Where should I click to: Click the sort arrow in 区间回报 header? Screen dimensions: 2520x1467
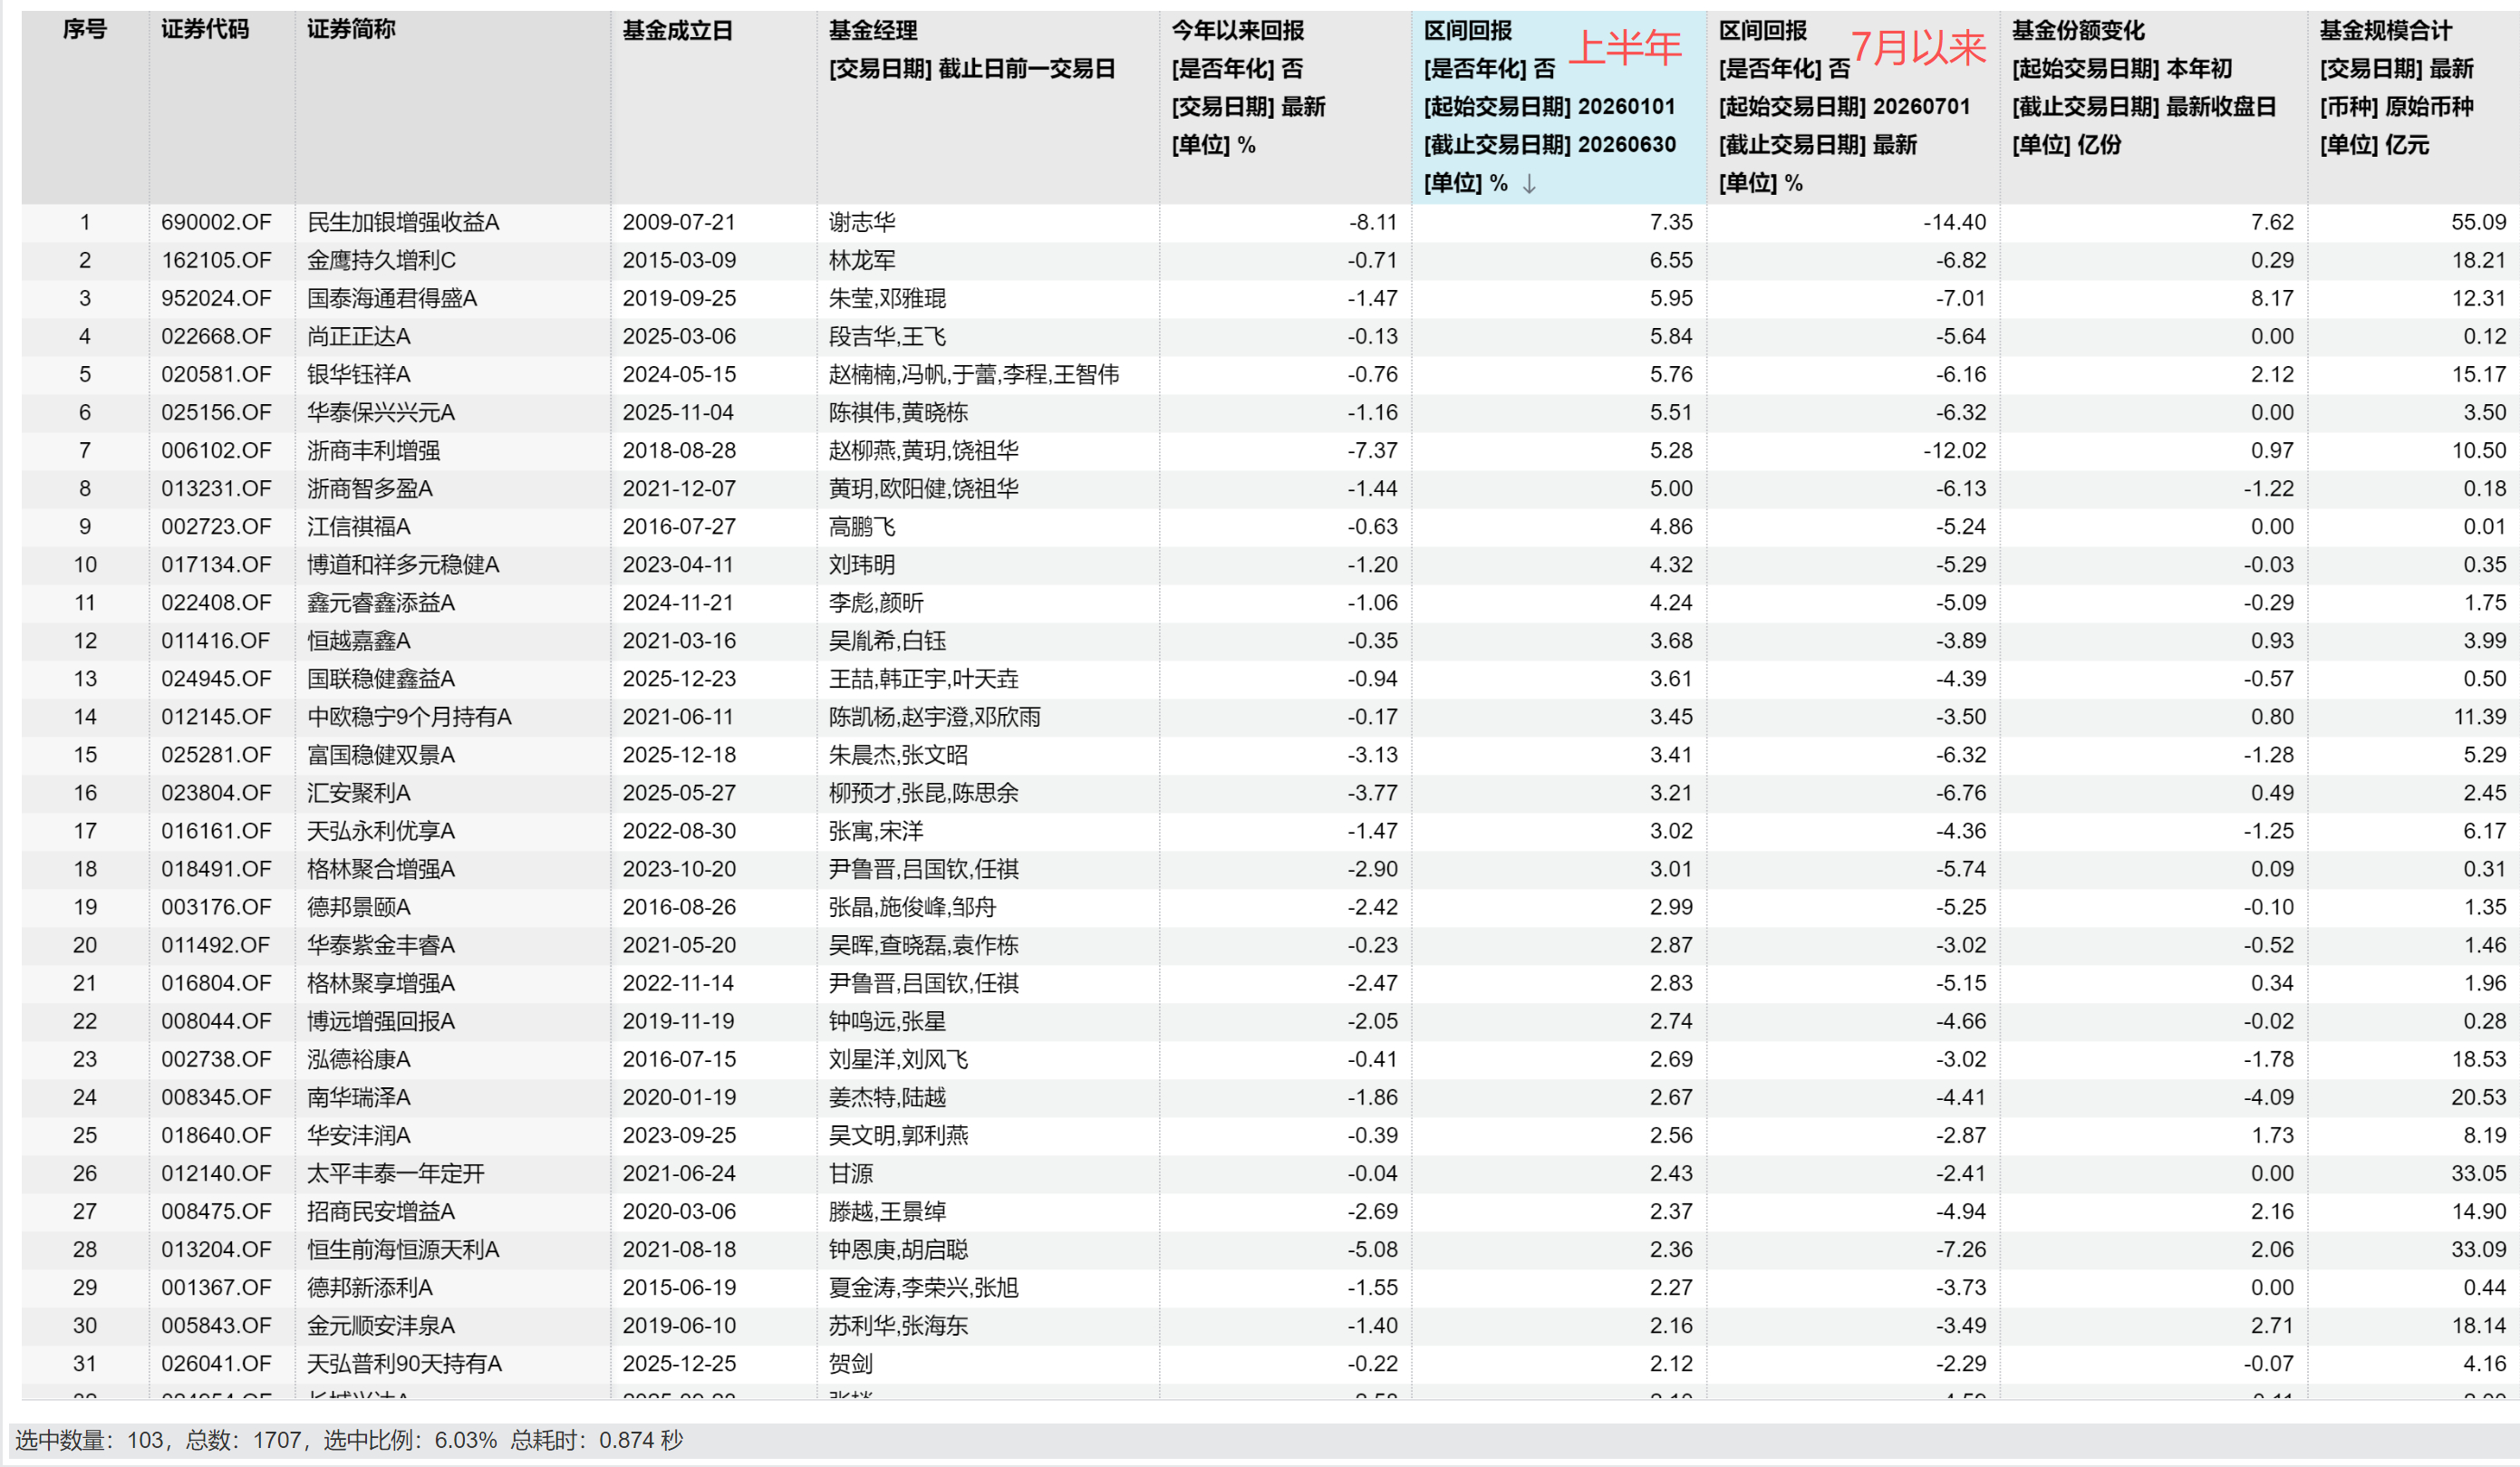[1529, 184]
